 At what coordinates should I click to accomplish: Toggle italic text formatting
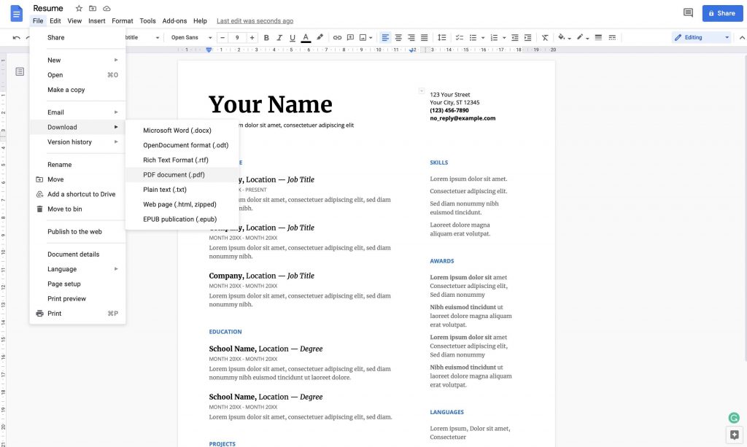279,37
